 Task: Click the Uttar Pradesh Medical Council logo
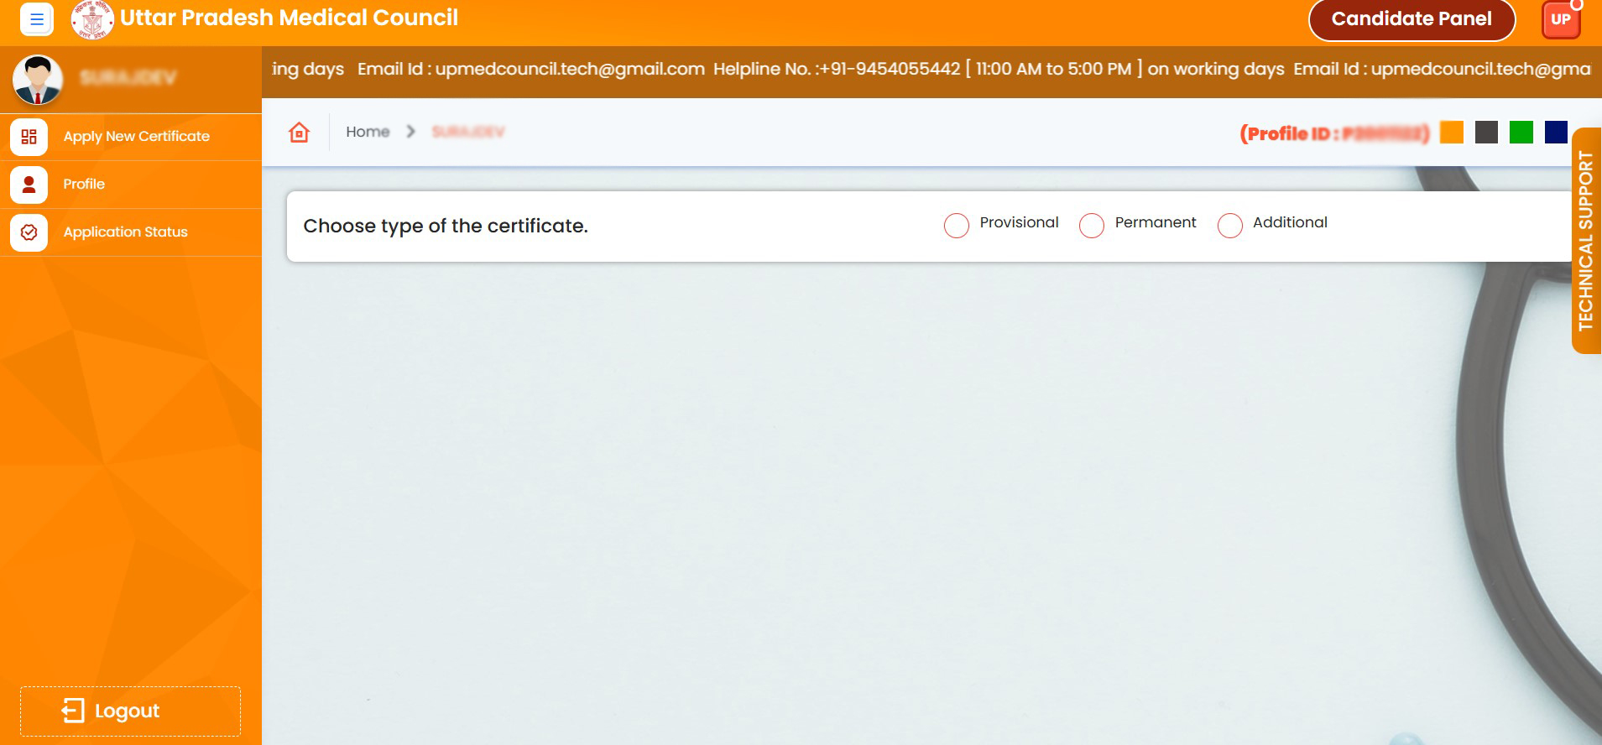91,19
